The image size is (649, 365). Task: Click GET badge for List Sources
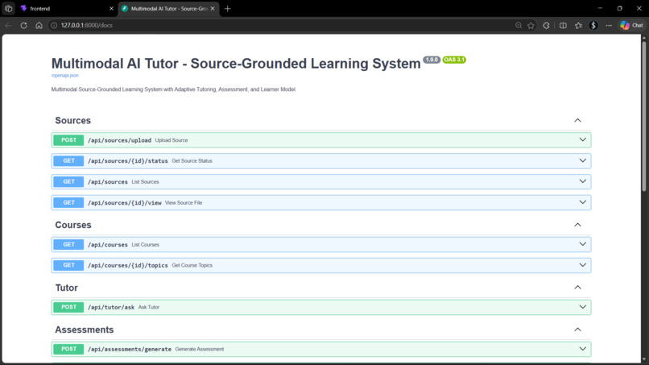pyautogui.click(x=68, y=181)
